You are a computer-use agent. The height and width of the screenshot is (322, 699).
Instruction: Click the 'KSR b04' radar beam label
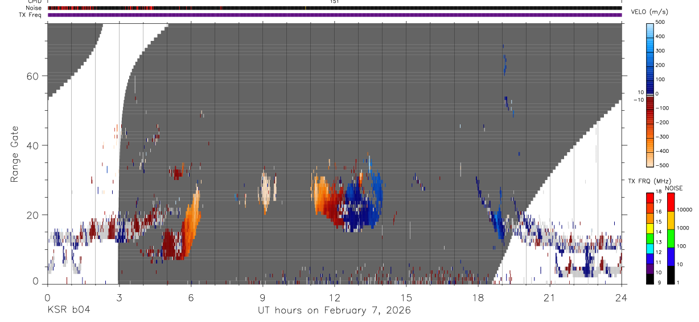tap(68, 311)
